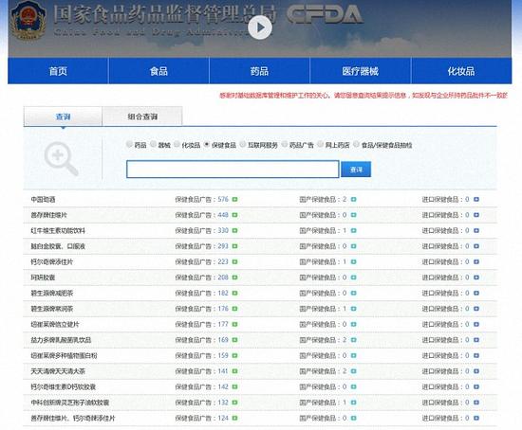Click the teal icon after 国产保健食品 2 in first row
The height and width of the screenshot is (430, 522).
coord(354,200)
